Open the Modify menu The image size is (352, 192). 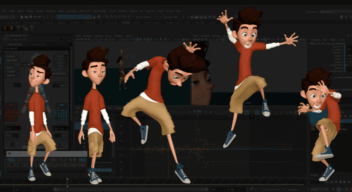[x=30, y=11]
